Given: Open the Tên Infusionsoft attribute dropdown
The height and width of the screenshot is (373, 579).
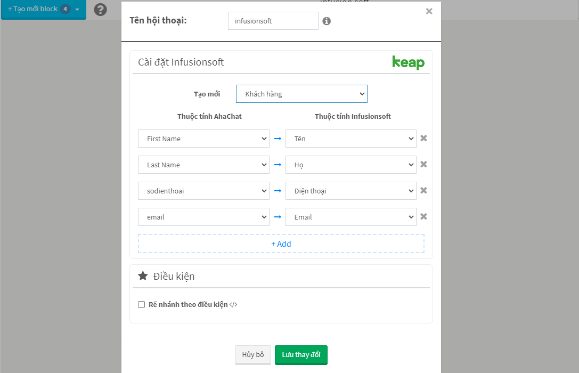Looking at the screenshot, I should (x=351, y=139).
